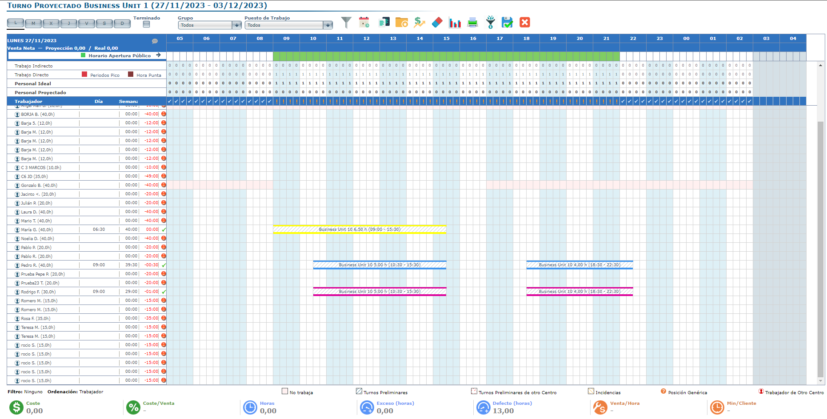This screenshot has height=419, width=827.
Task: Click the printer icon
Action: pos(473,22)
